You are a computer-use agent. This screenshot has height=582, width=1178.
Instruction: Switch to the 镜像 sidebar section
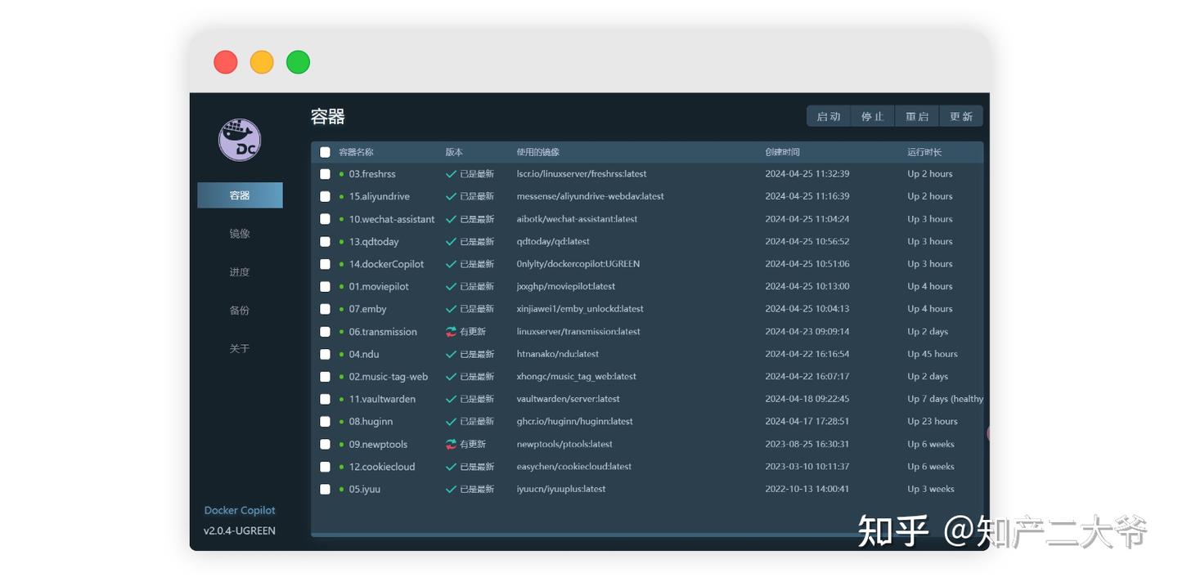tap(239, 233)
